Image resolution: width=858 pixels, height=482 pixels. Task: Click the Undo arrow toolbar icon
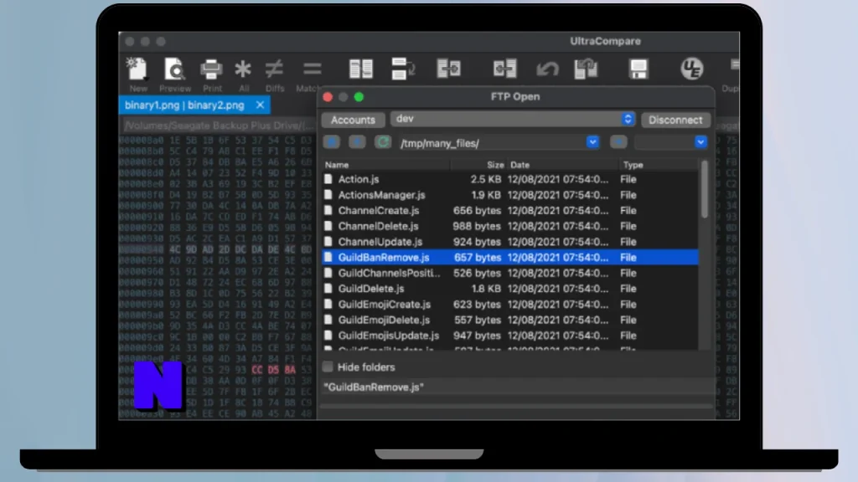pos(546,69)
